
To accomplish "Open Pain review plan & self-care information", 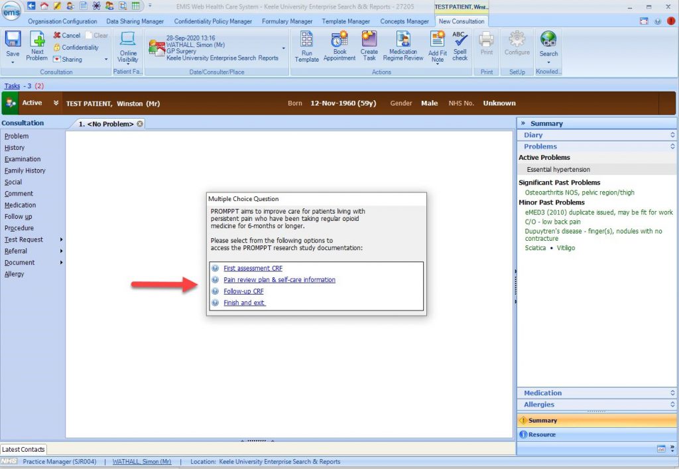I will click(279, 280).
